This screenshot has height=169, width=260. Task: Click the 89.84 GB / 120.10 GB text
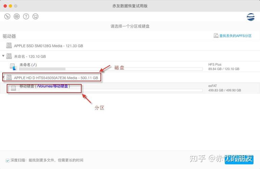[x=224, y=69]
